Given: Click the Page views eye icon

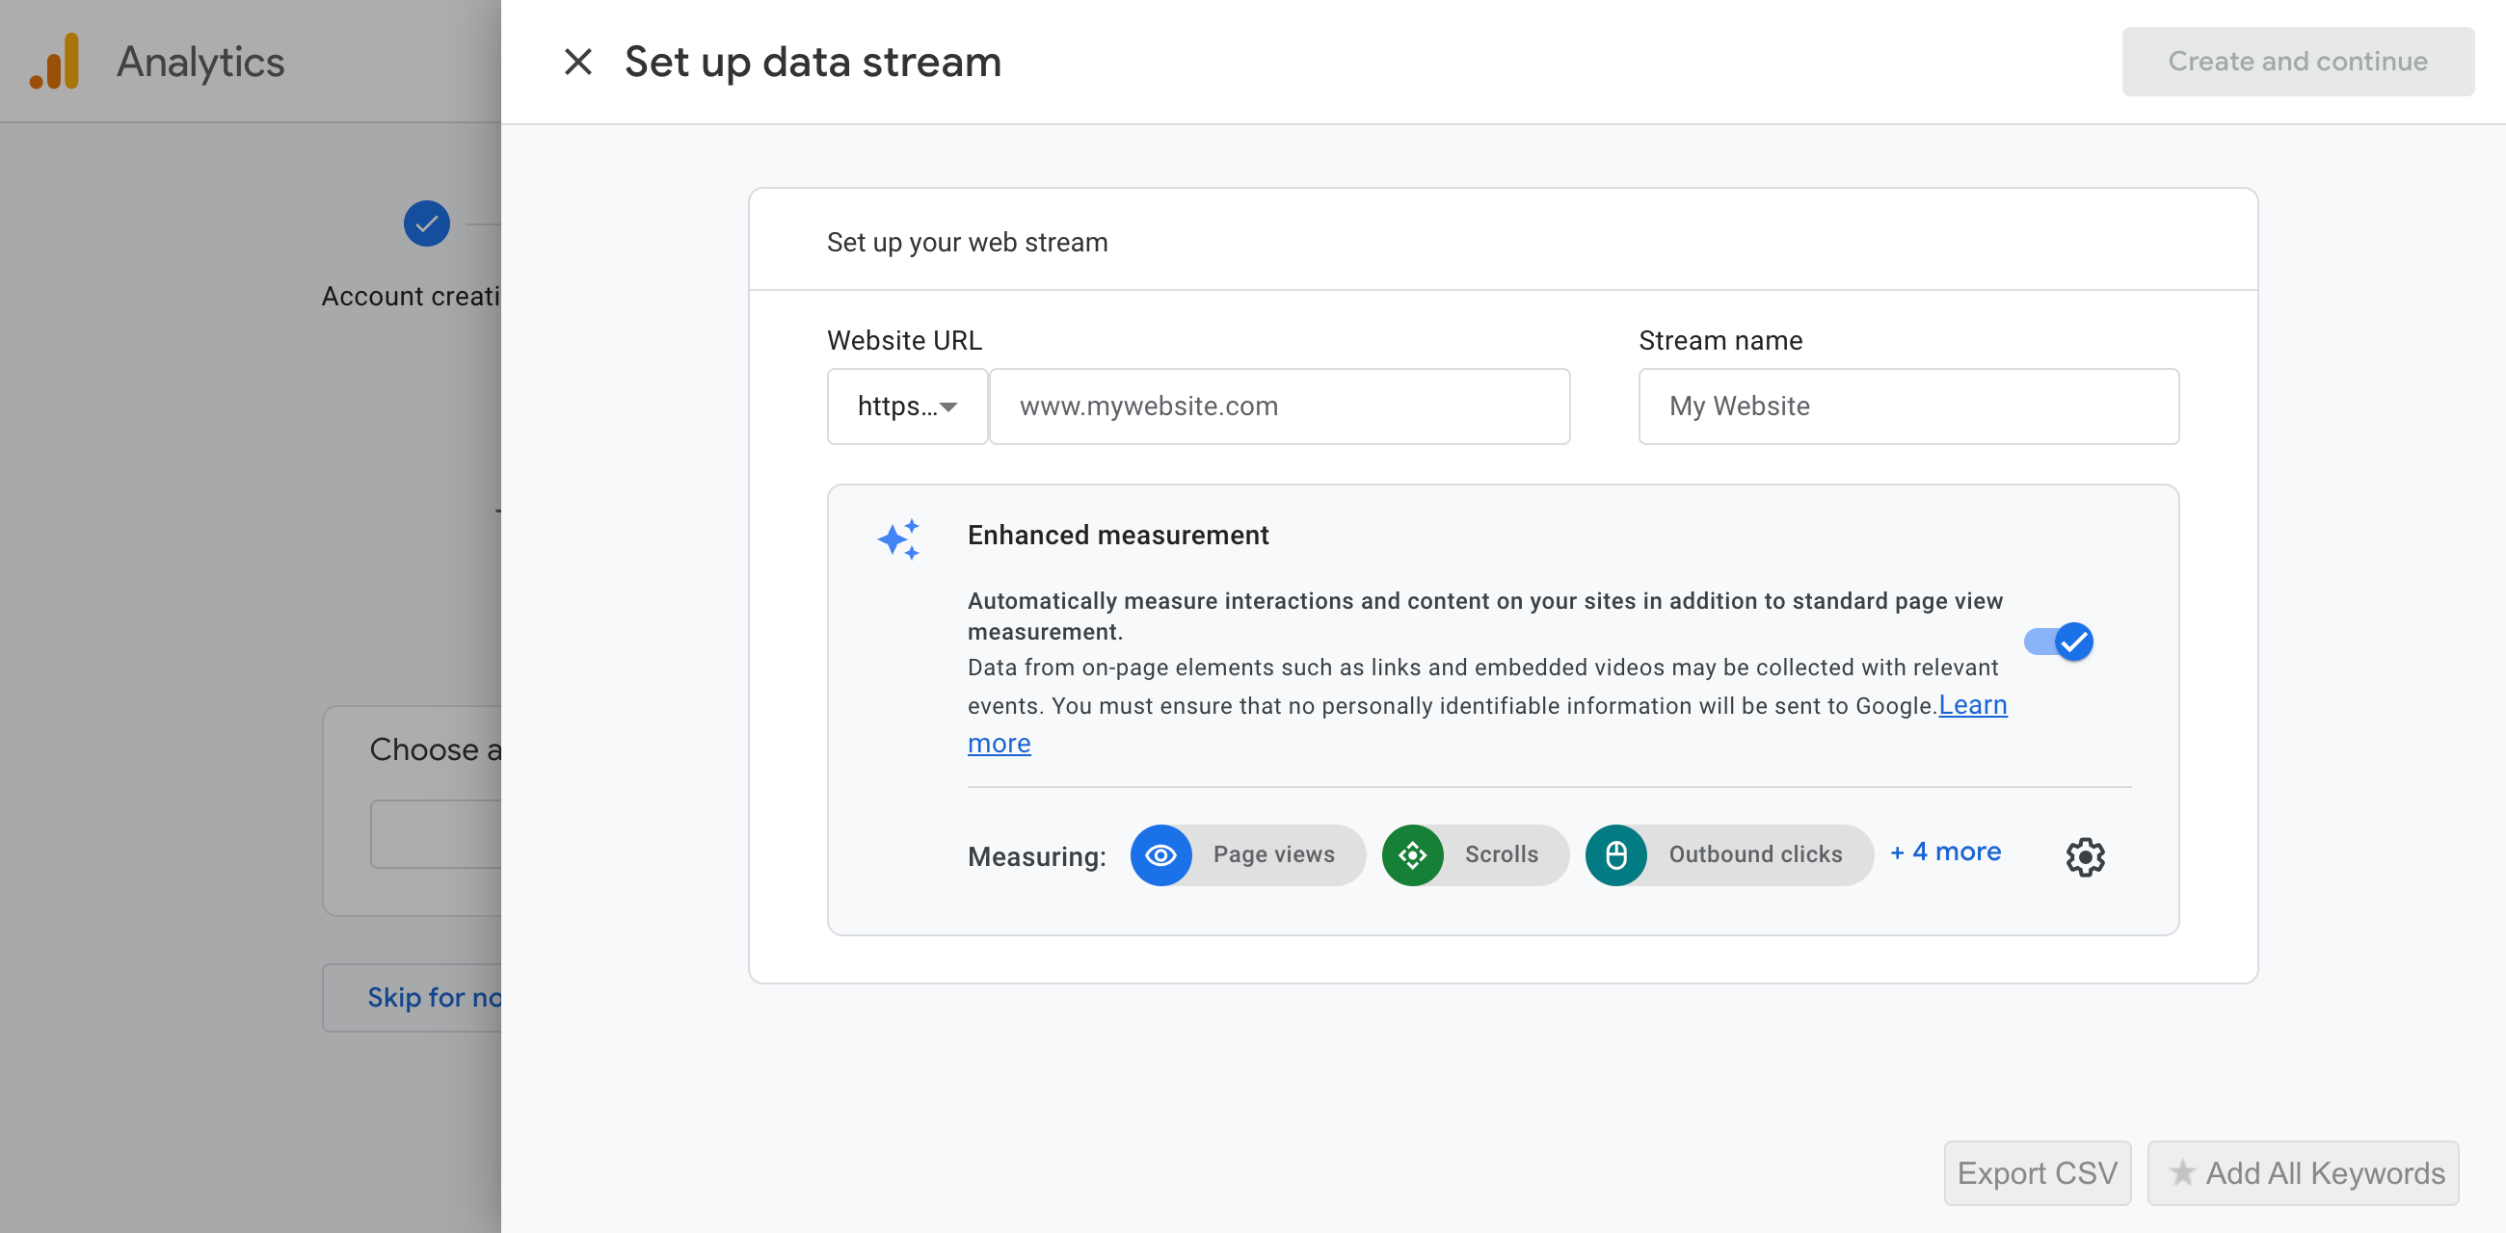Looking at the screenshot, I should [x=1160, y=855].
